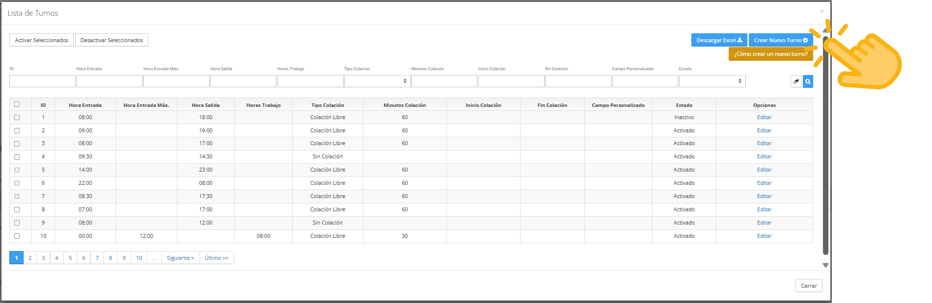The height and width of the screenshot is (303, 932).
Task: Open Editar link for row ID 4
Action: pyautogui.click(x=764, y=156)
